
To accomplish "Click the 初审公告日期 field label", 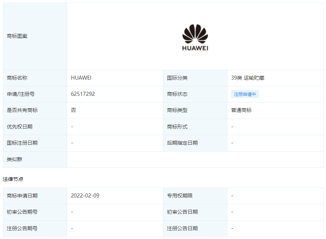I will [x=182, y=212].
